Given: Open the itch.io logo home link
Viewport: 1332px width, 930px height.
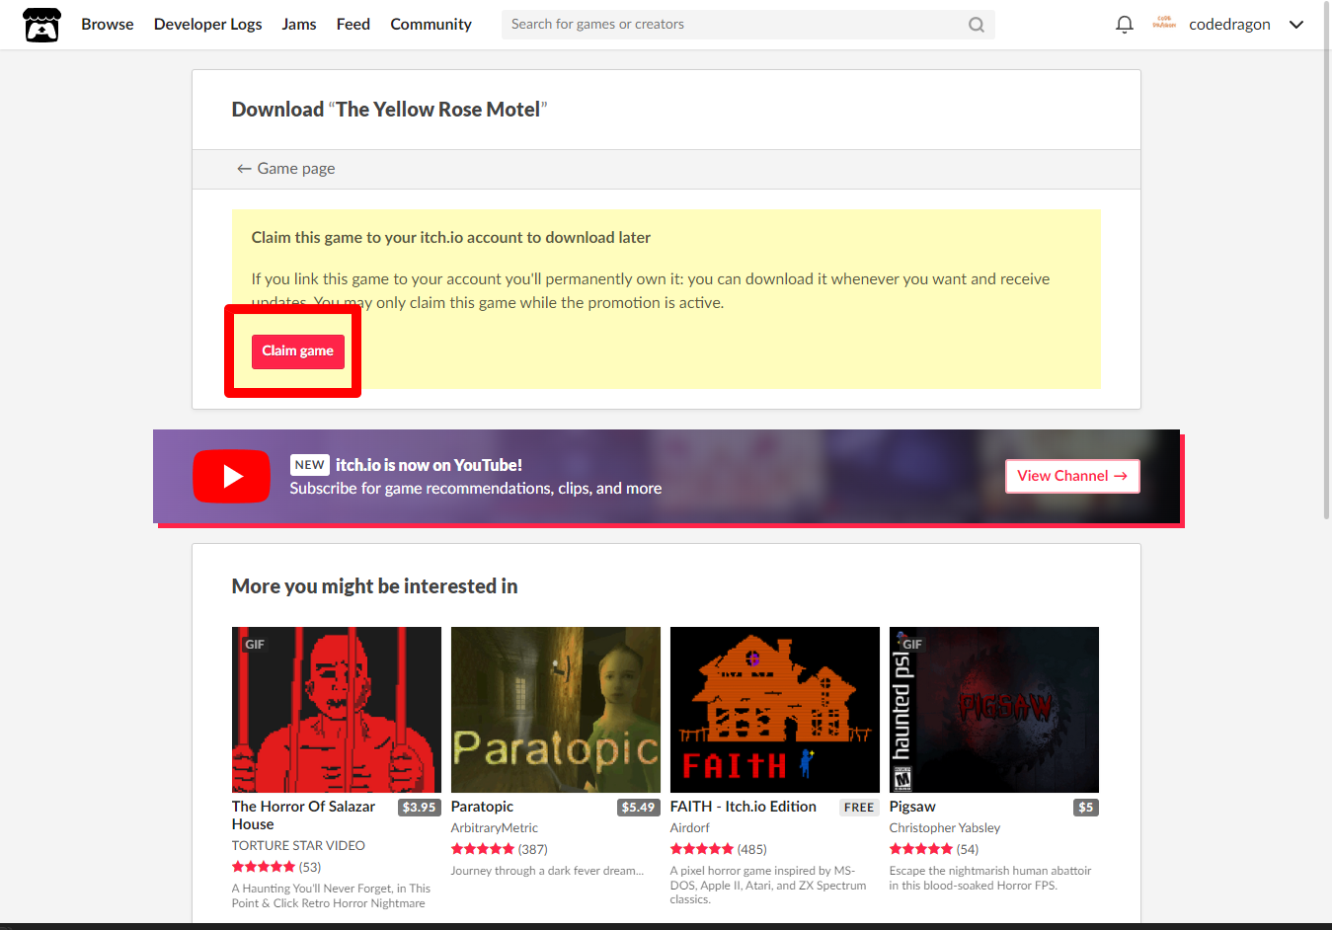Looking at the screenshot, I should click(x=41, y=25).
